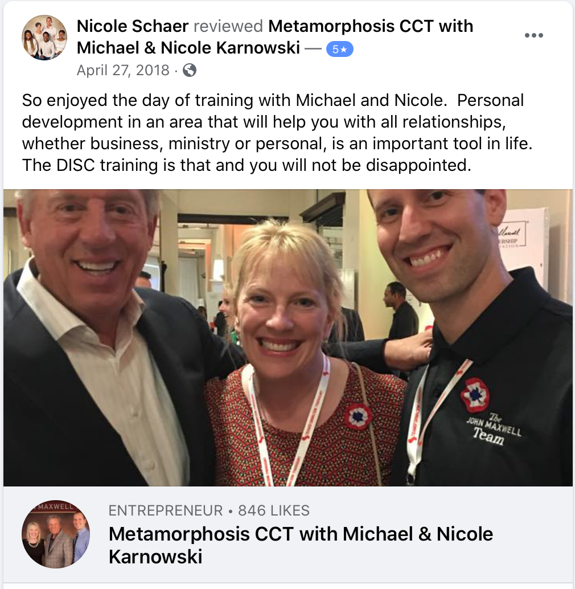Click the review text about DISC training
Screen dimensions: 575x589
277,133
